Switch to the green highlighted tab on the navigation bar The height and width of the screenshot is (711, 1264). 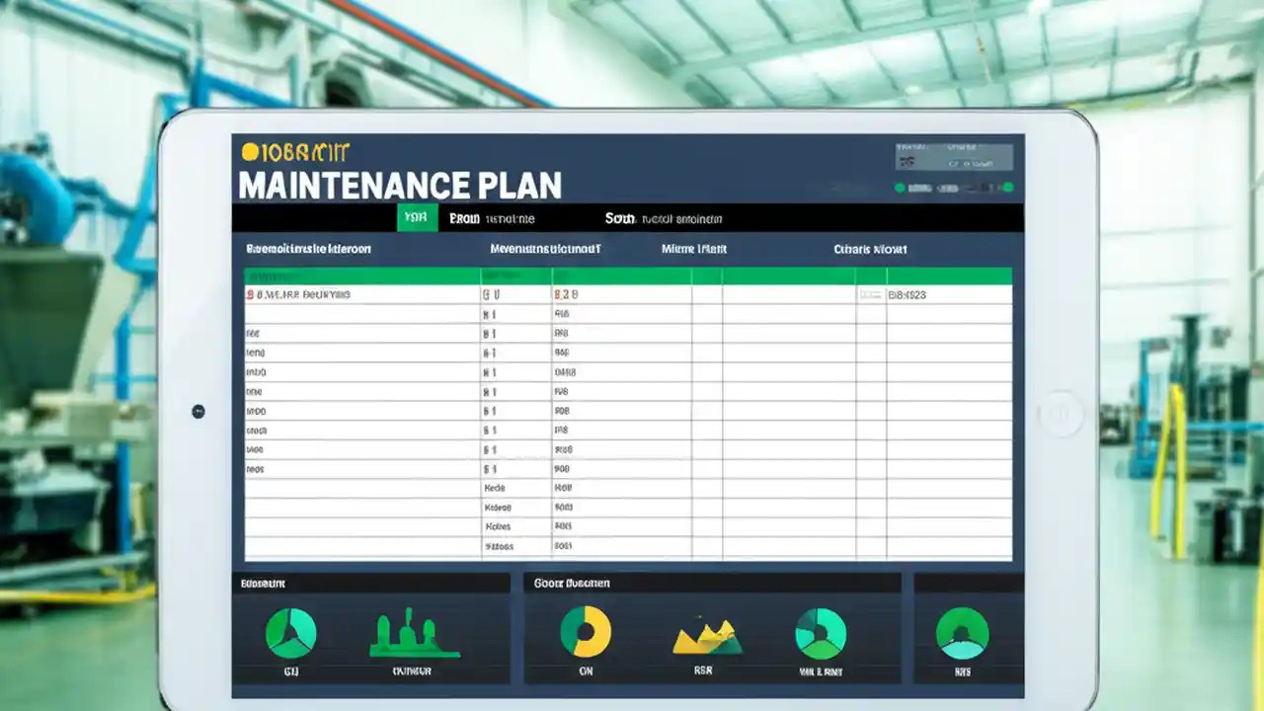coord(416,216)
